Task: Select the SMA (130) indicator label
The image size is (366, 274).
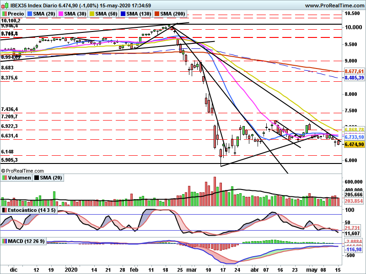Action: click(x=139, y=14)
